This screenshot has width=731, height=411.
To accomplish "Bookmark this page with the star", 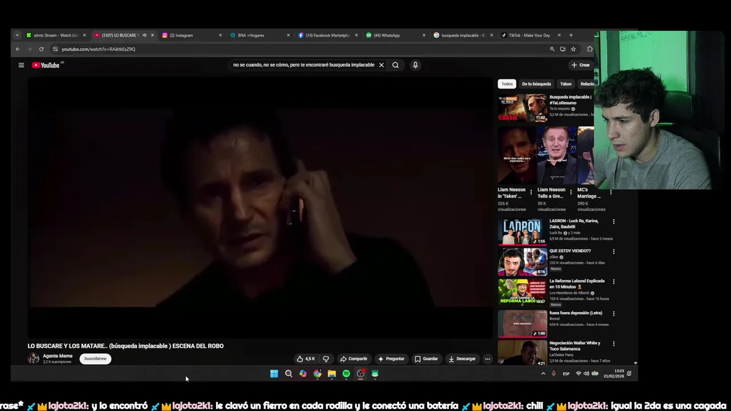I will 573,49.
